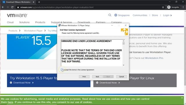This screenshot has width=186, height=105.
Task: Open the Support & Services menu
Action: tap(61, 22)
